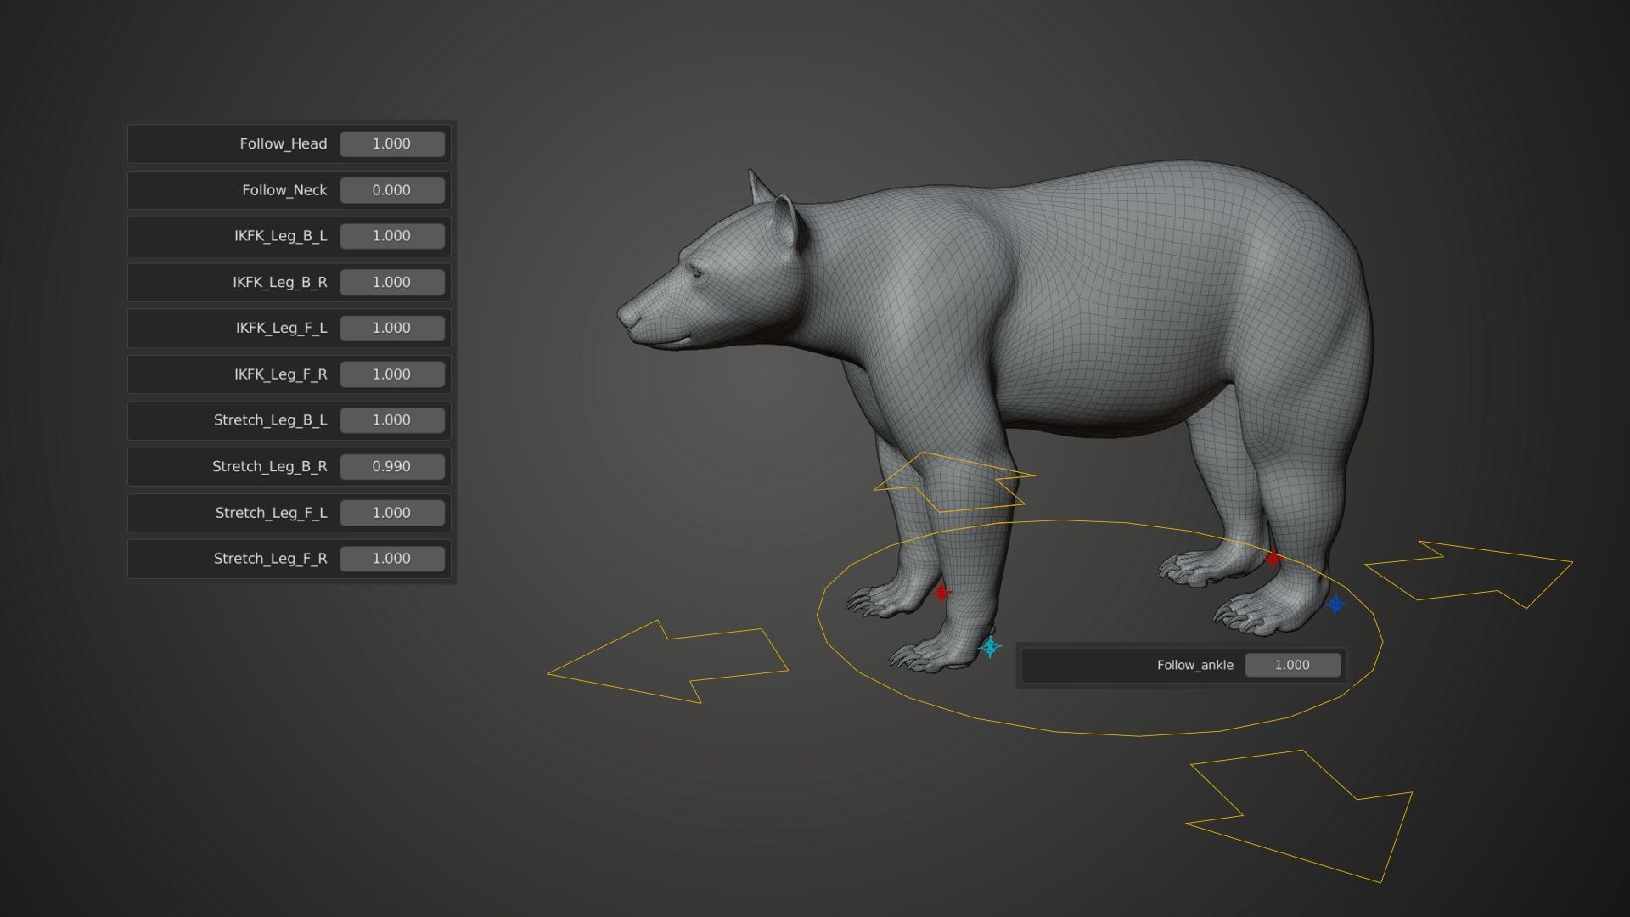The image size is (1630, 917).
Task: Select the red rear ankle controller
Action: tap(1272, 558)
